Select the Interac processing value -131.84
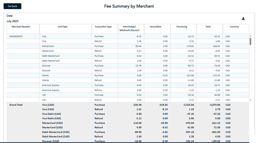 tap(188, 76)
